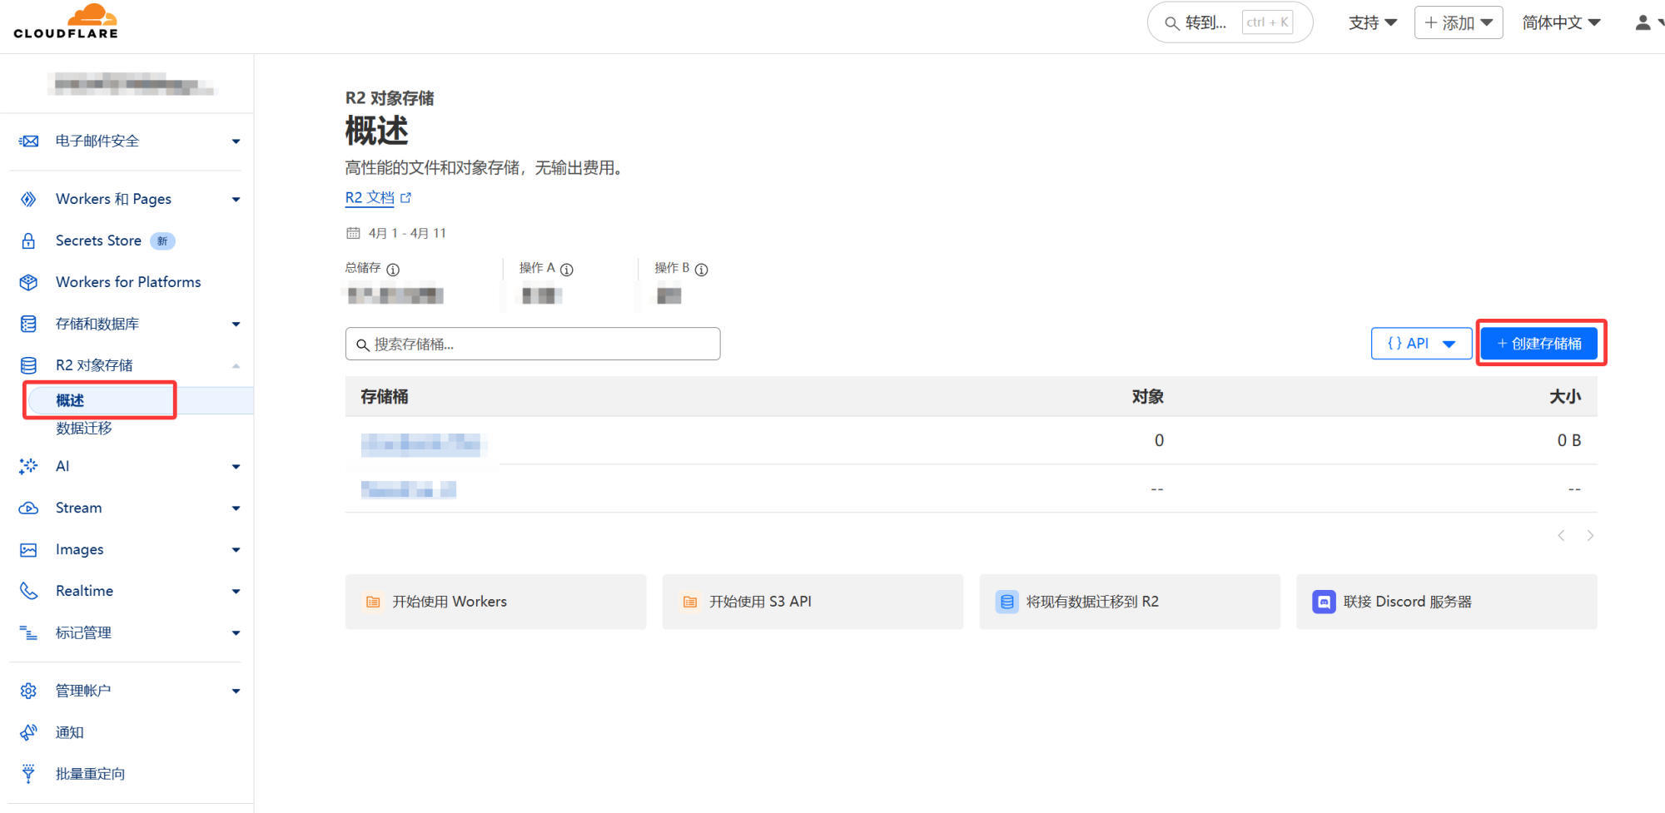Screen dimensions: 1665x813
Task: Click the Stream cloud icon
Action: coord(28,508)
